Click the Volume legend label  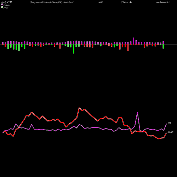tap(7, 5)
